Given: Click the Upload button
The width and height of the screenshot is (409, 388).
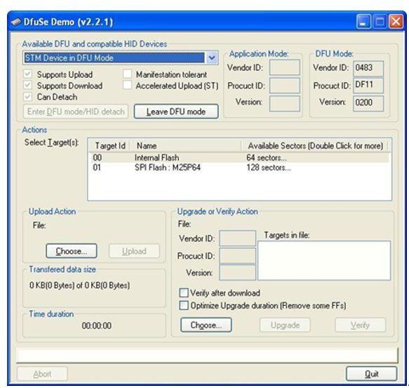Looking at the screenshot, I should (x=134, y=251).
